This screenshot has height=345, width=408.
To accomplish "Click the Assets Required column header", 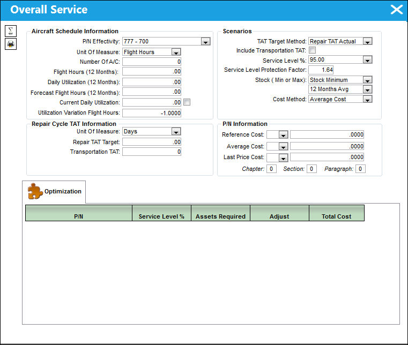I will pyautogui.click(x=221, y=213).
